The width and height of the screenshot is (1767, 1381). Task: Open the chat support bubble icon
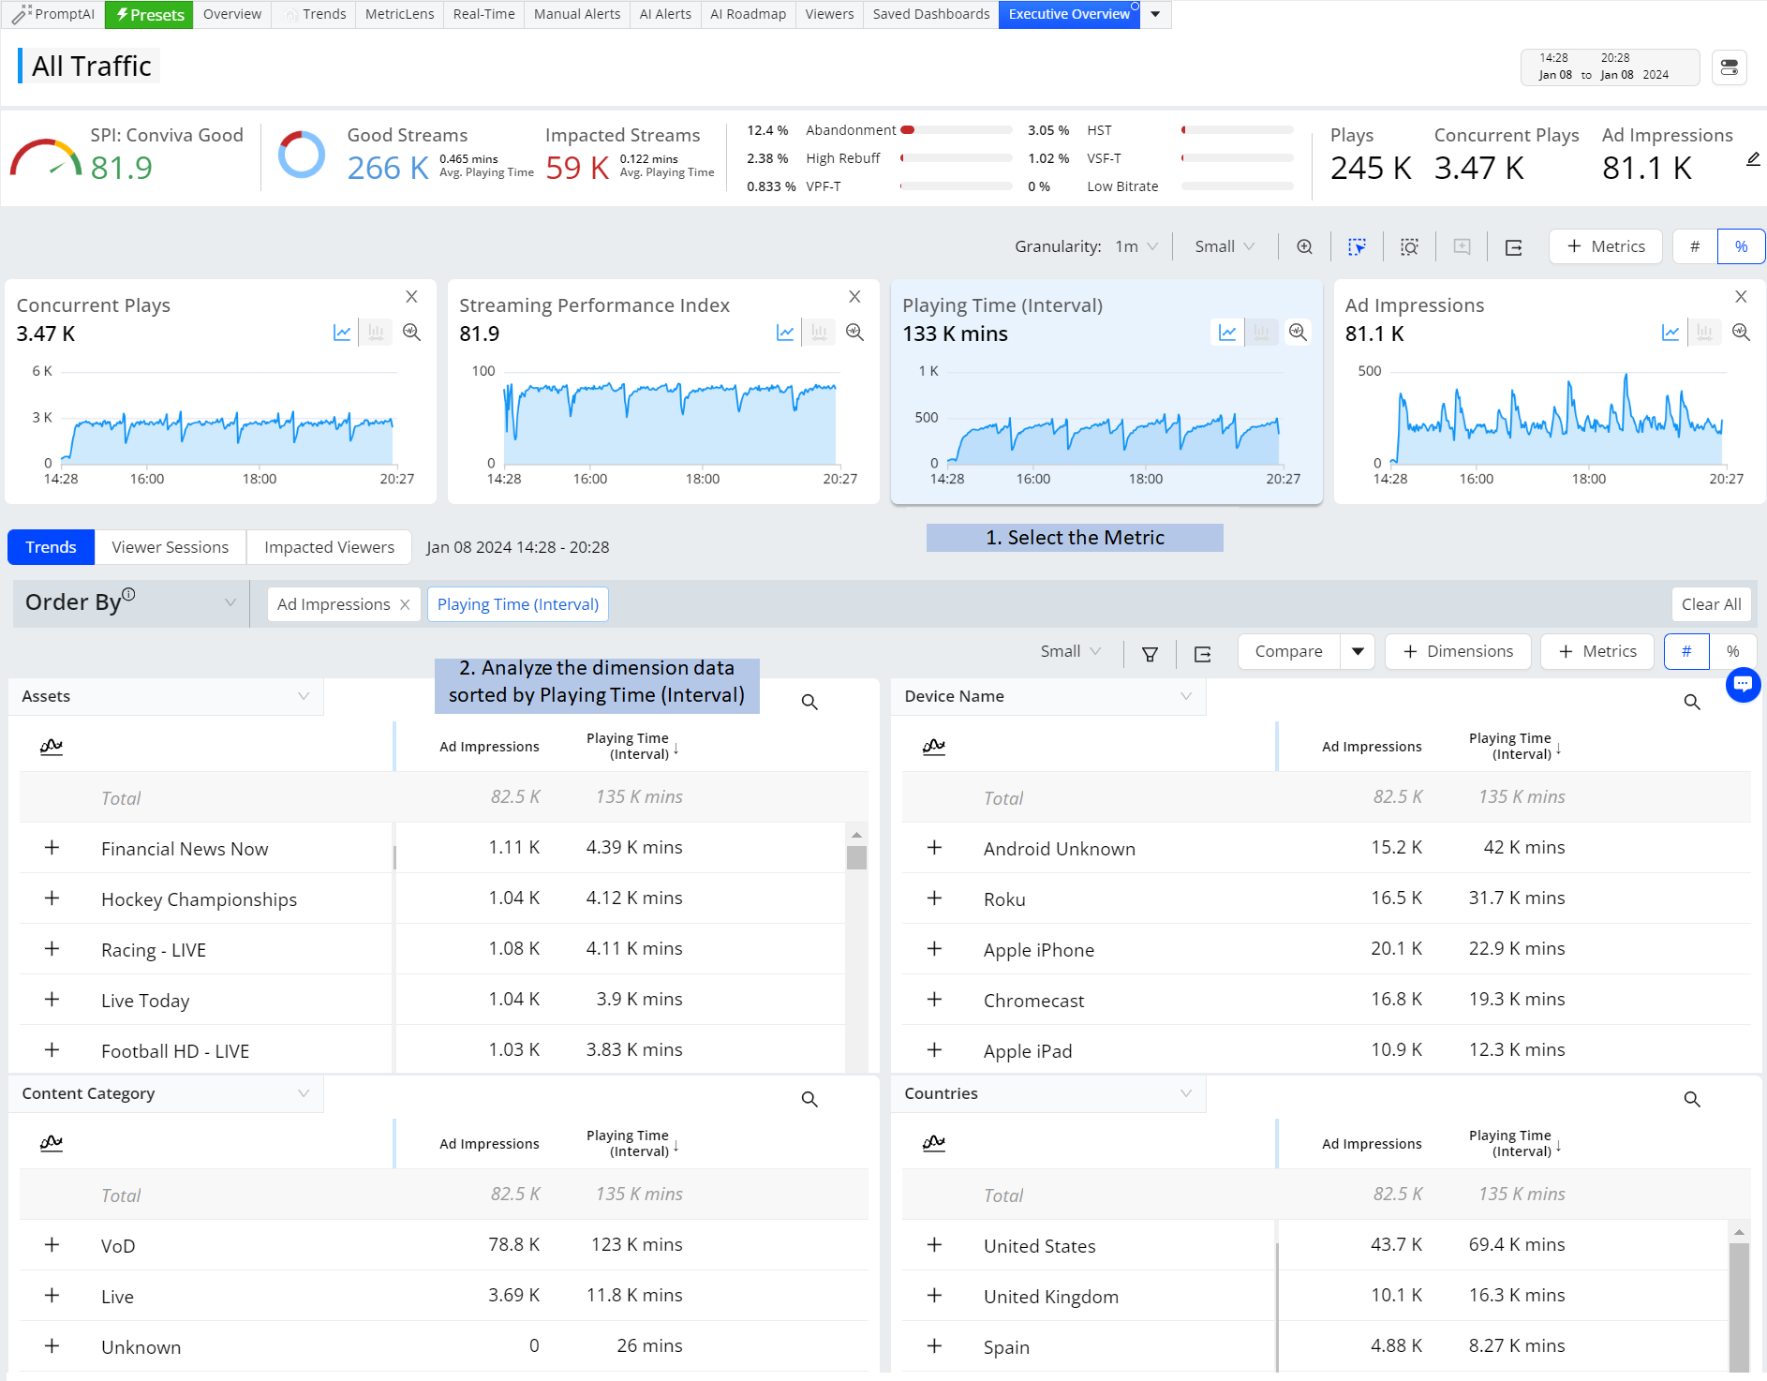click(1743, 685)
